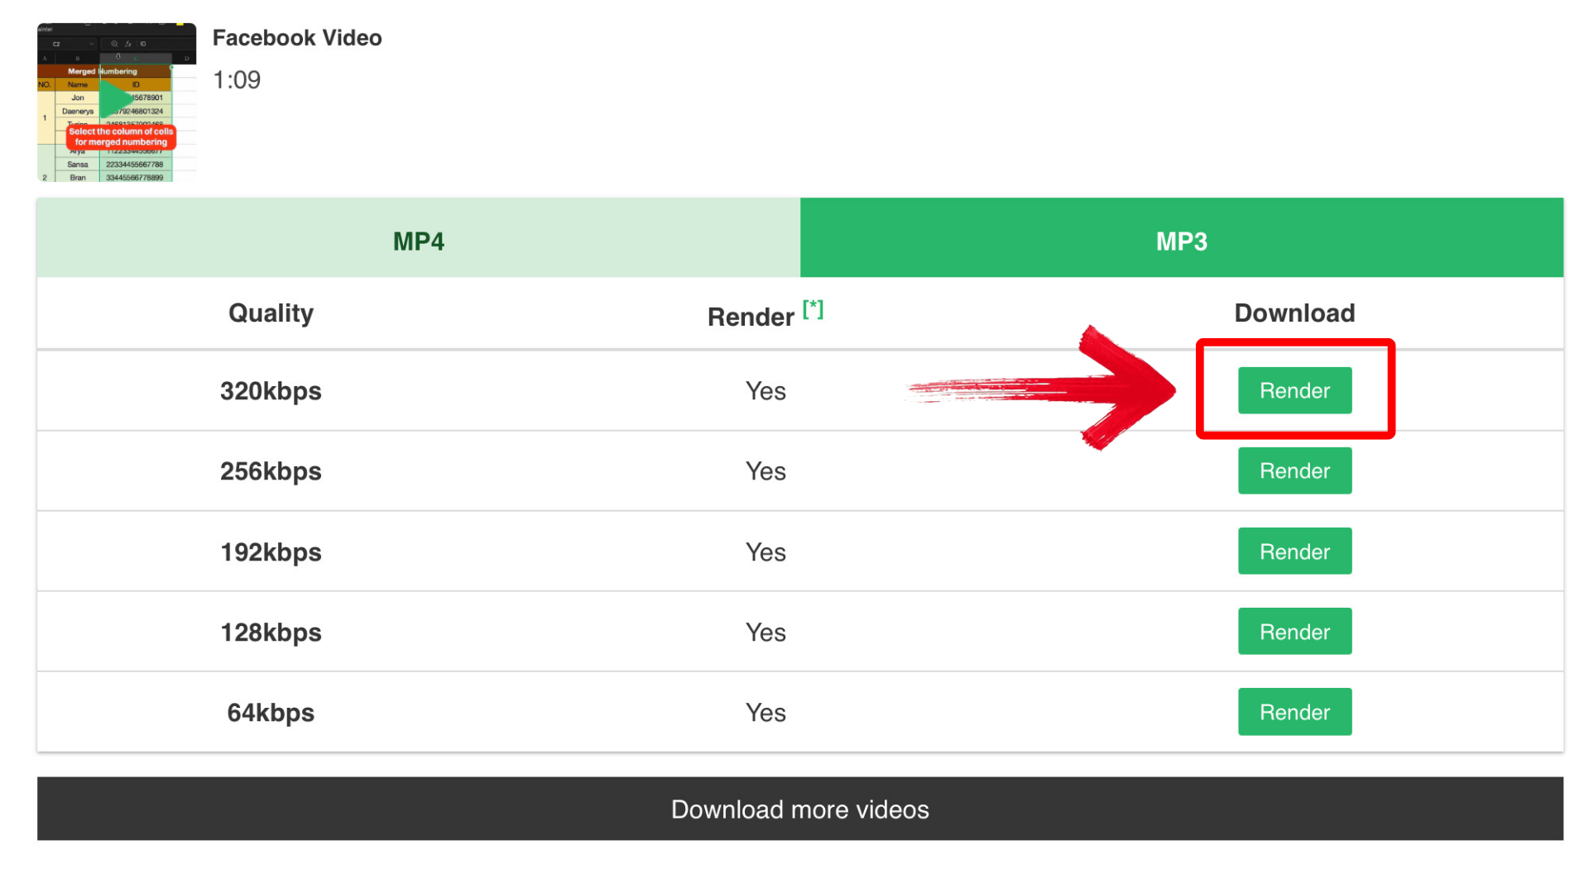This screenshot has width=1589, height=893.
Task: Click the Download column header
Action: point(1294,313)
